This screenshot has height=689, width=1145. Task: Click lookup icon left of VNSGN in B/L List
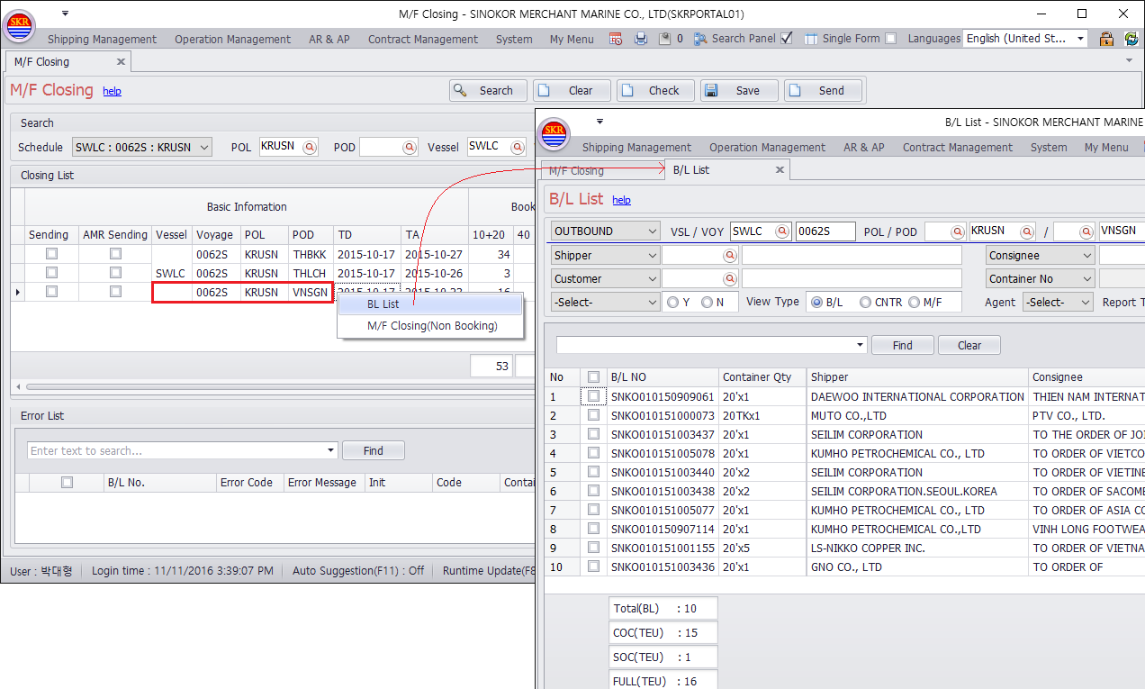1086,231
